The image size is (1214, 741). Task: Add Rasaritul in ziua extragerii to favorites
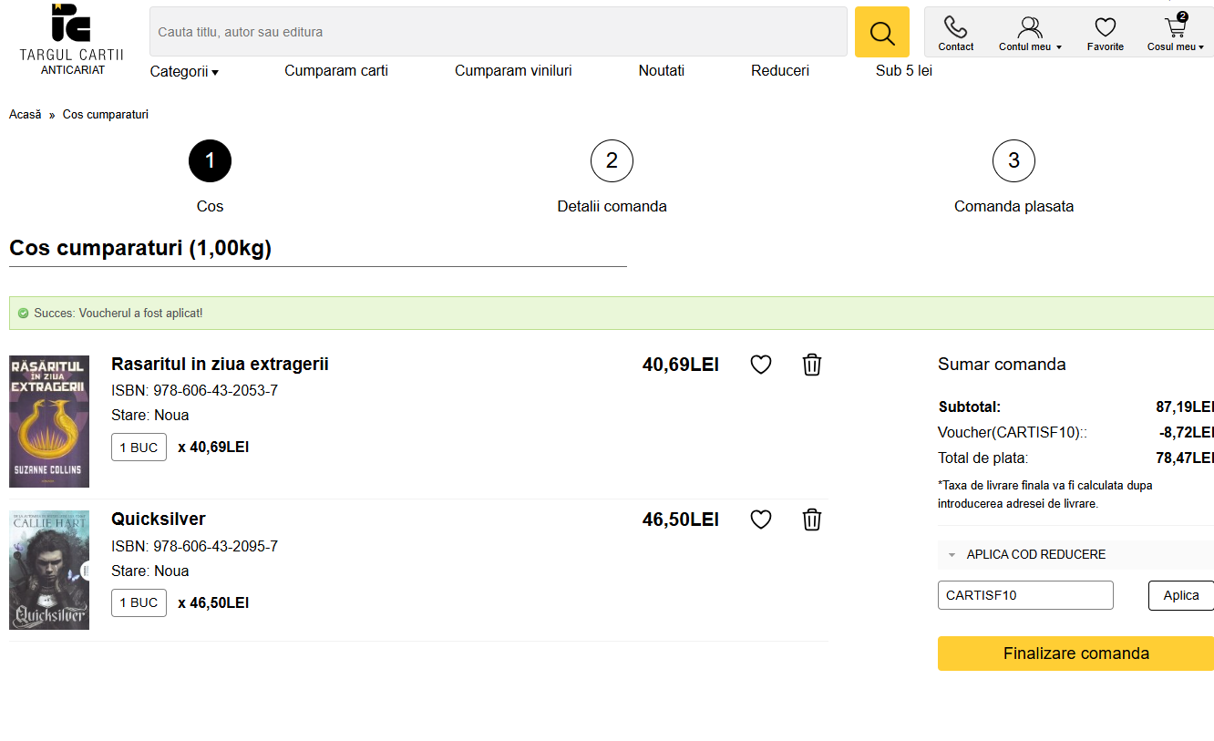tap(760, 365)
